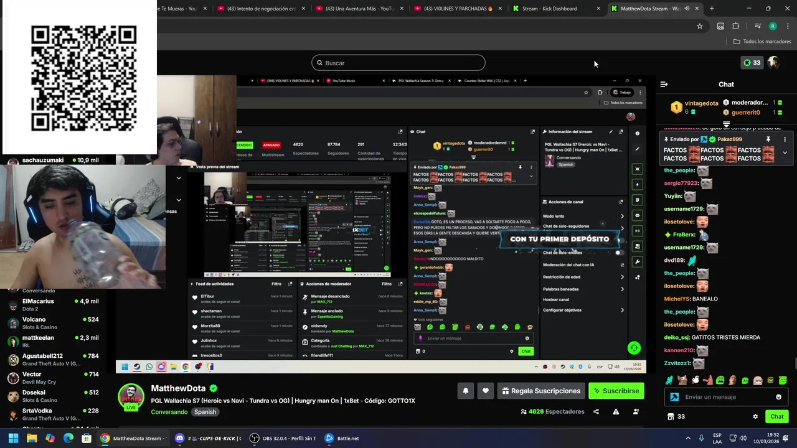Open the Chrome extensions puzzle icon
Viewport: 797px width, 448px height.
tap(735, 26)
